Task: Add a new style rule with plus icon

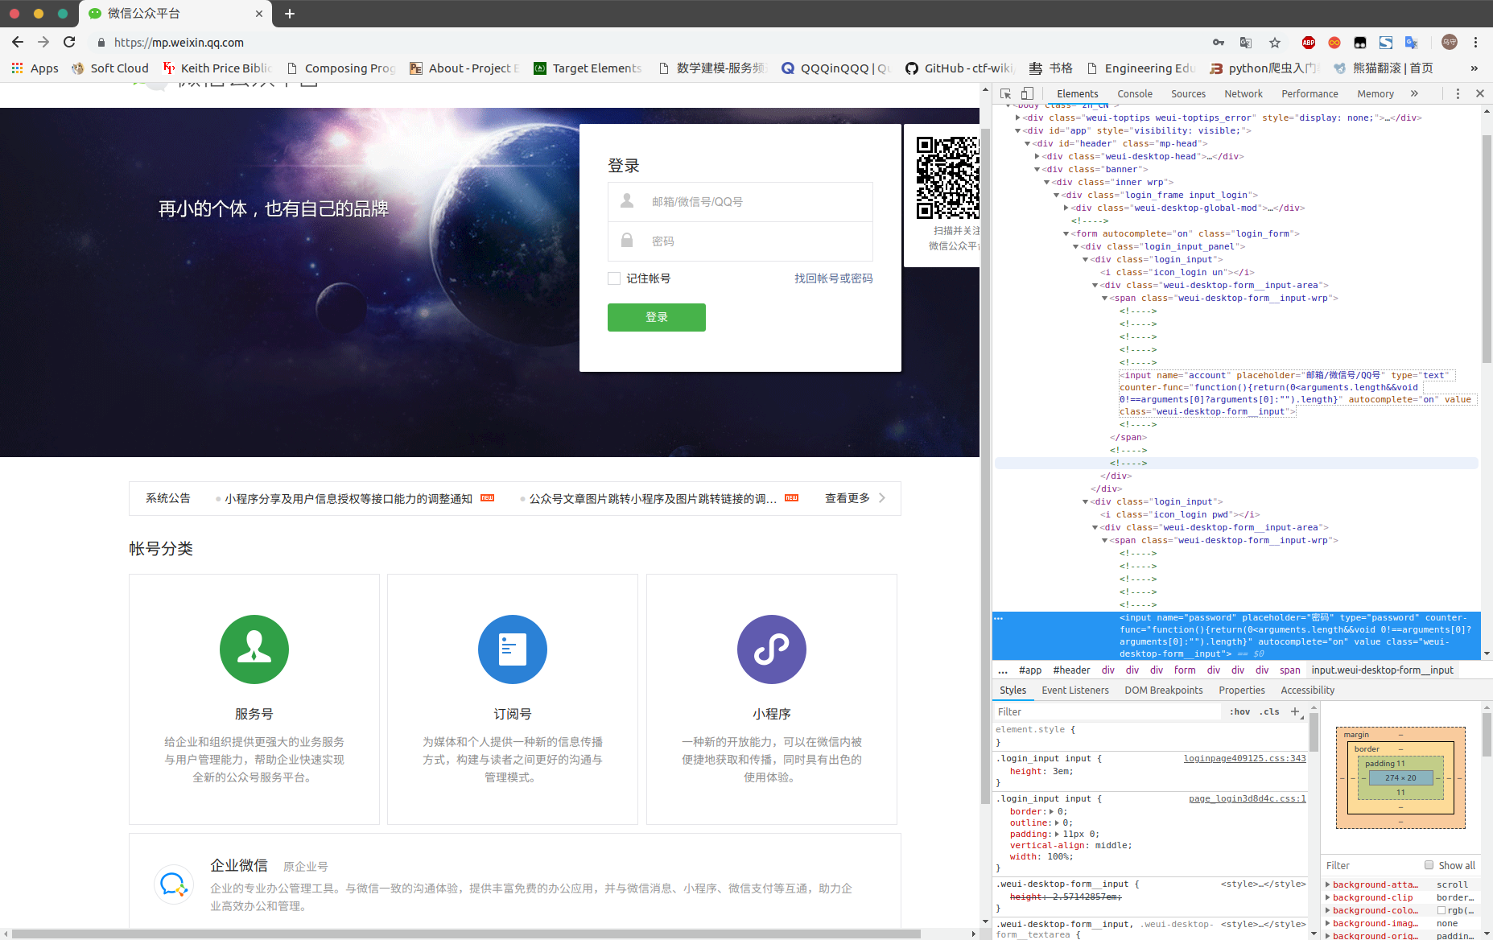Action: pyautogui.click(x=1295, y=711)
